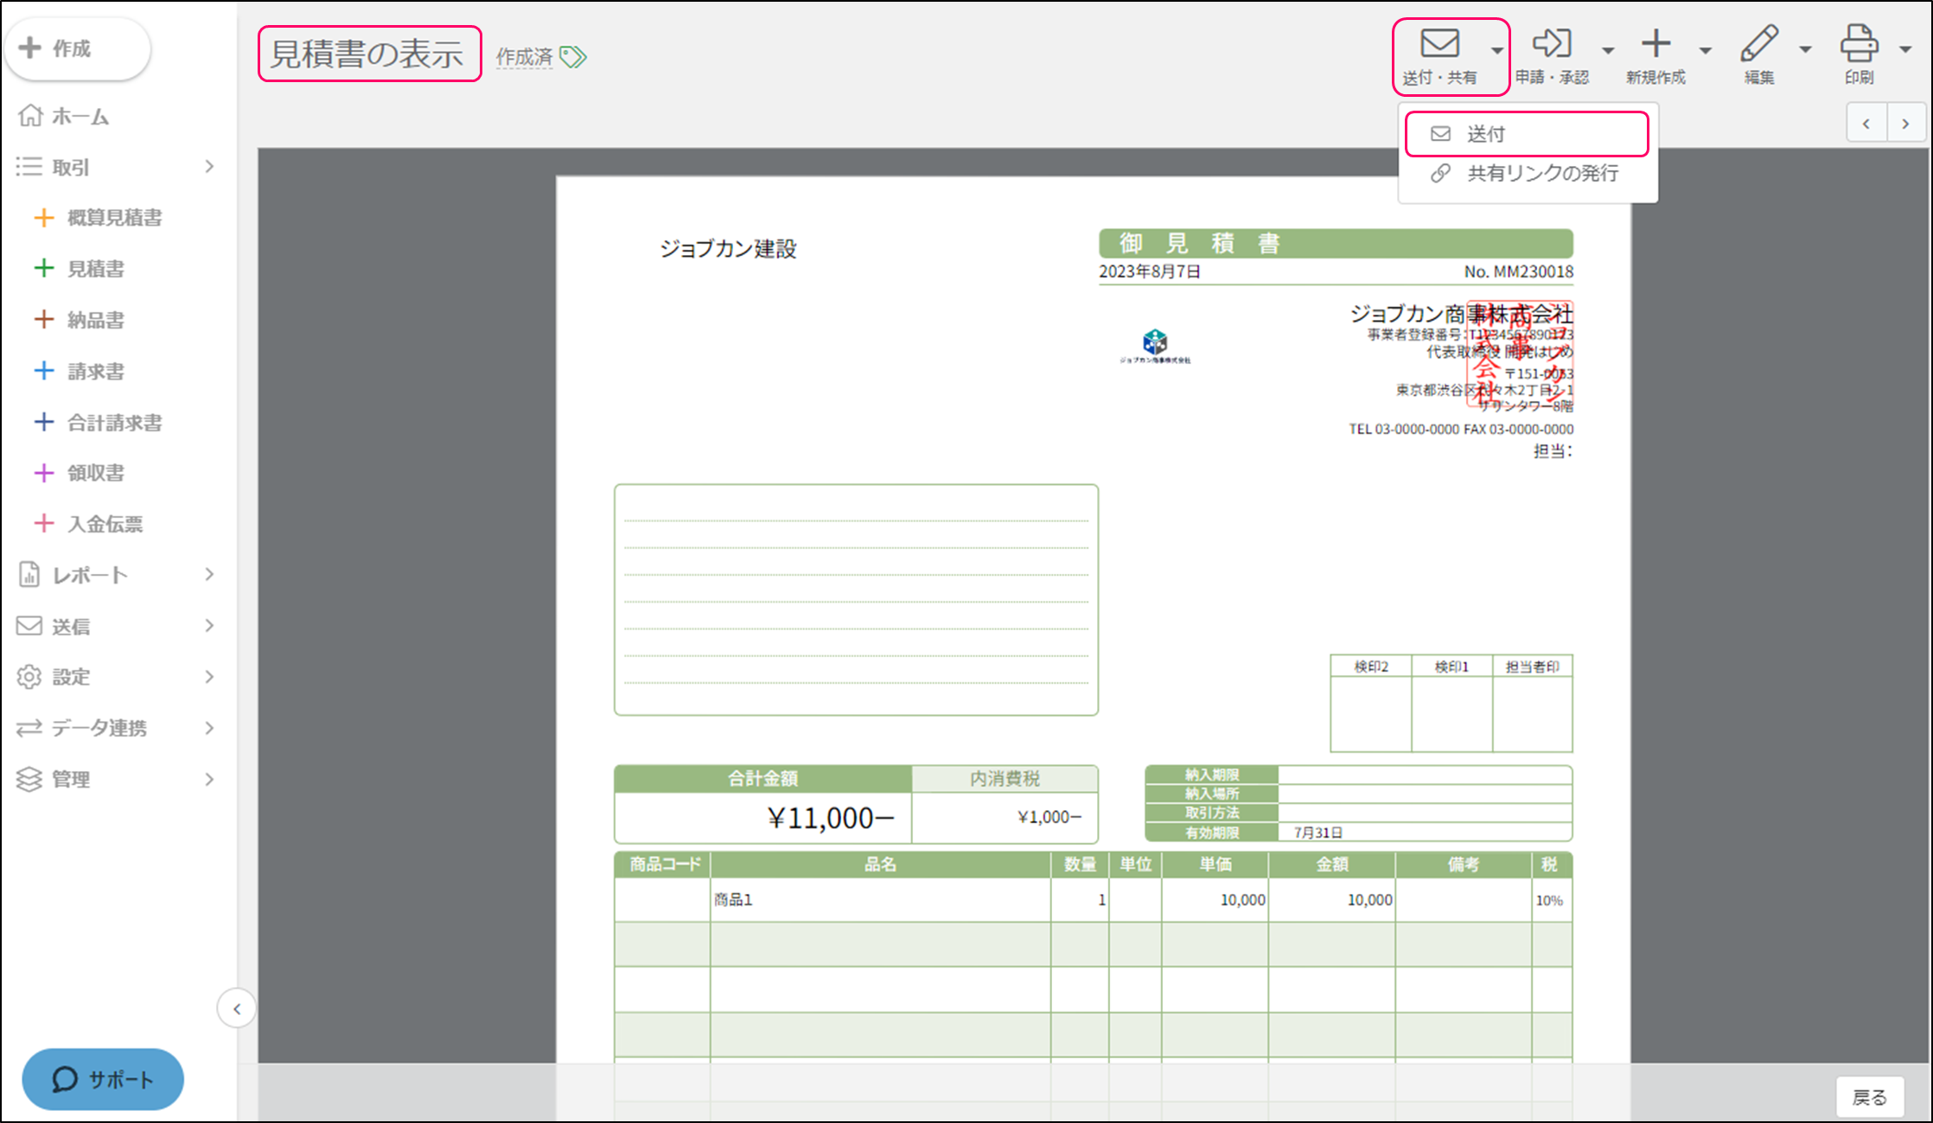The width and height of the screenshot is (1933, 1123).
Task: Add a new 領収書 from sidebar
Action: pos(44,473)
